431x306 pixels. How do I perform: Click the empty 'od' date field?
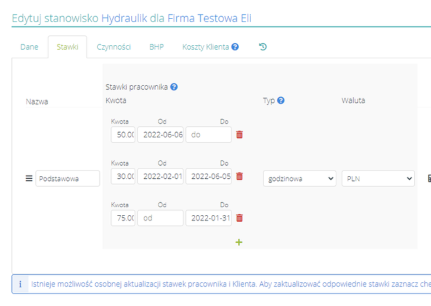click(160, 218)
